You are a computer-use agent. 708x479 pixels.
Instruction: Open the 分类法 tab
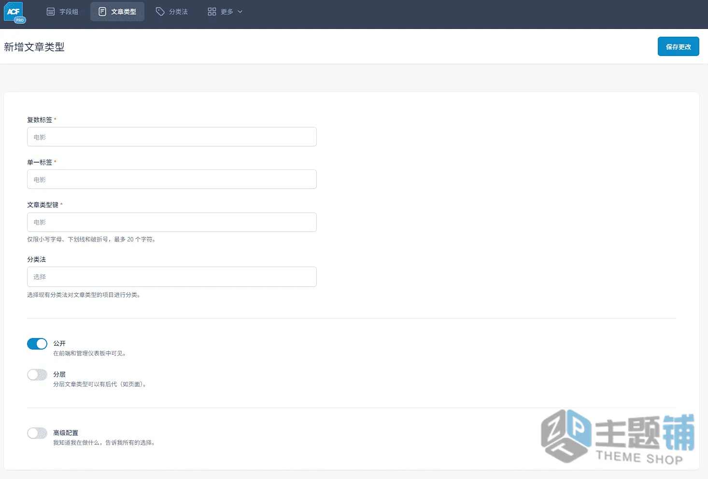[172, 12]
